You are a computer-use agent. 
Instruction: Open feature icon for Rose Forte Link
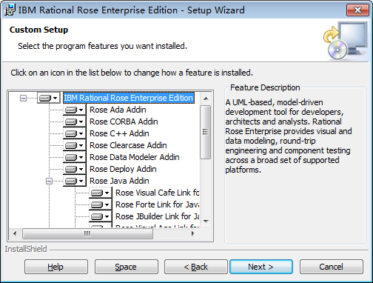(x=100, y=204)
